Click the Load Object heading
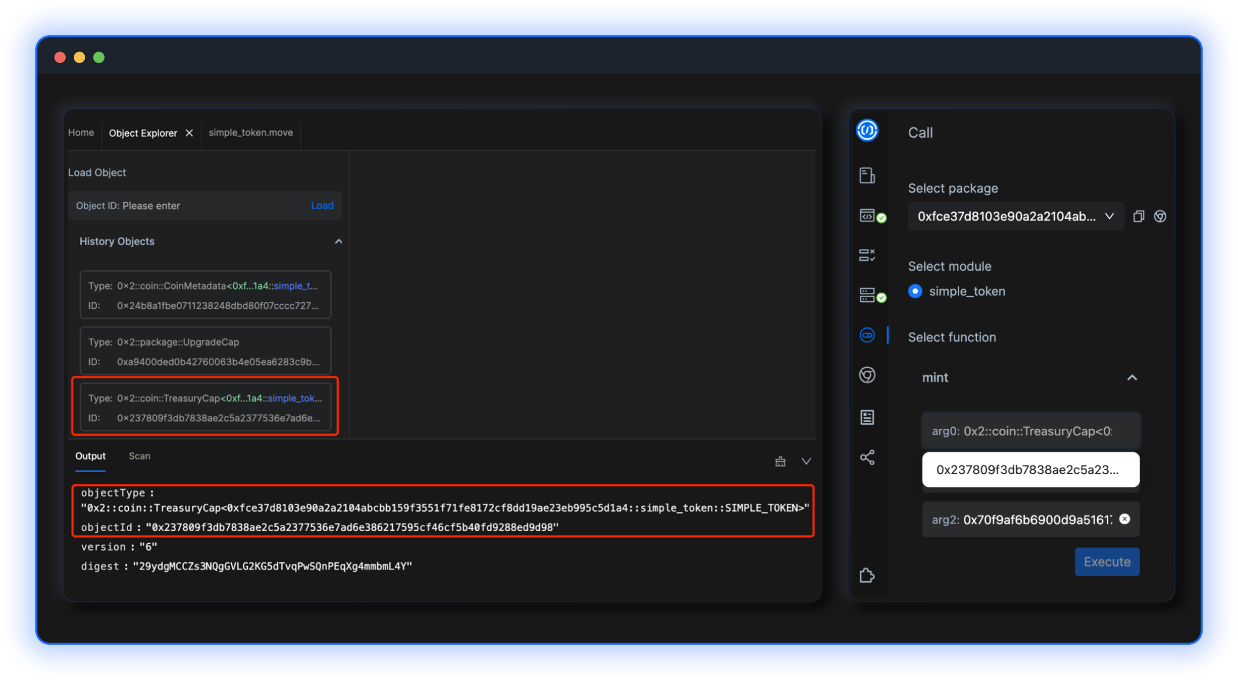Screen dimensions: 1238x680 click(97, 173)
